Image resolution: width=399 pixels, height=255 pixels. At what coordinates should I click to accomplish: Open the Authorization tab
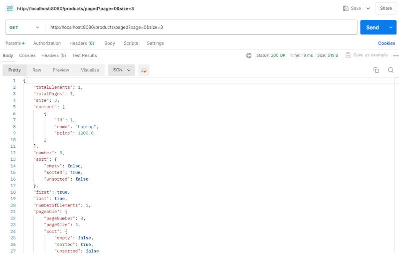tap(47, 43)
